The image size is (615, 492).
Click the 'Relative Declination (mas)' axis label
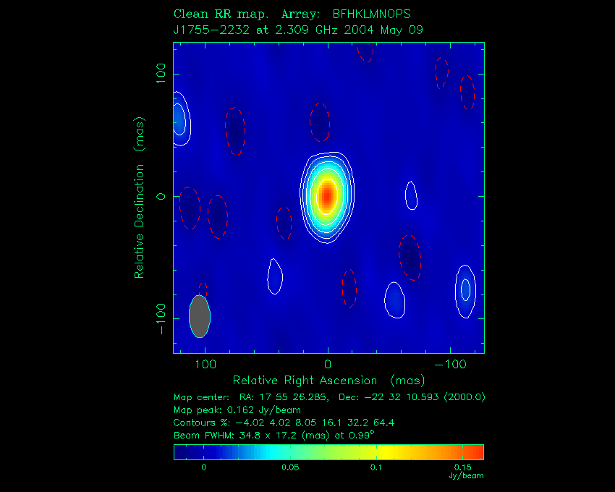coord(139,198)
